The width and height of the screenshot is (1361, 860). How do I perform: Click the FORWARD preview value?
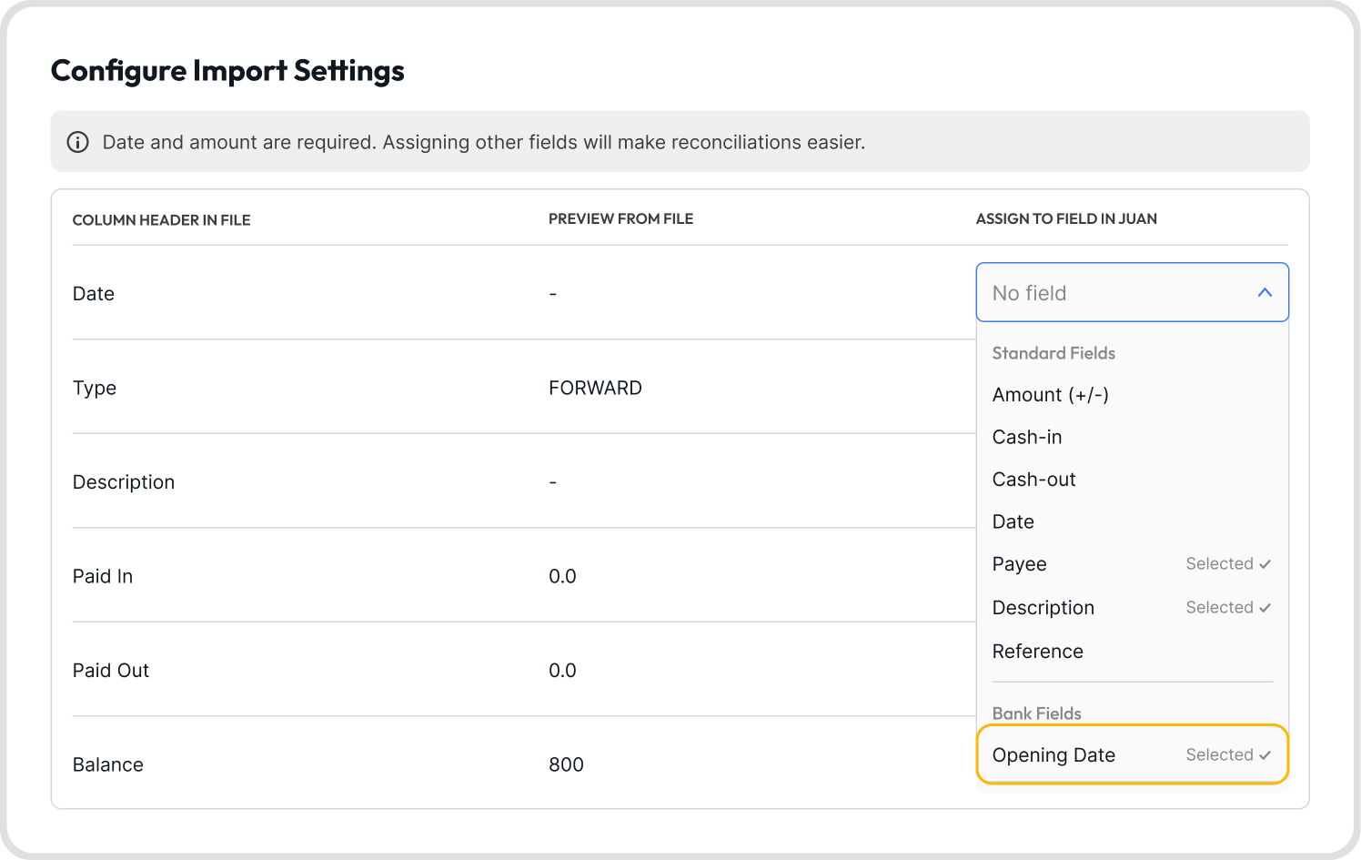coord(595,388)
